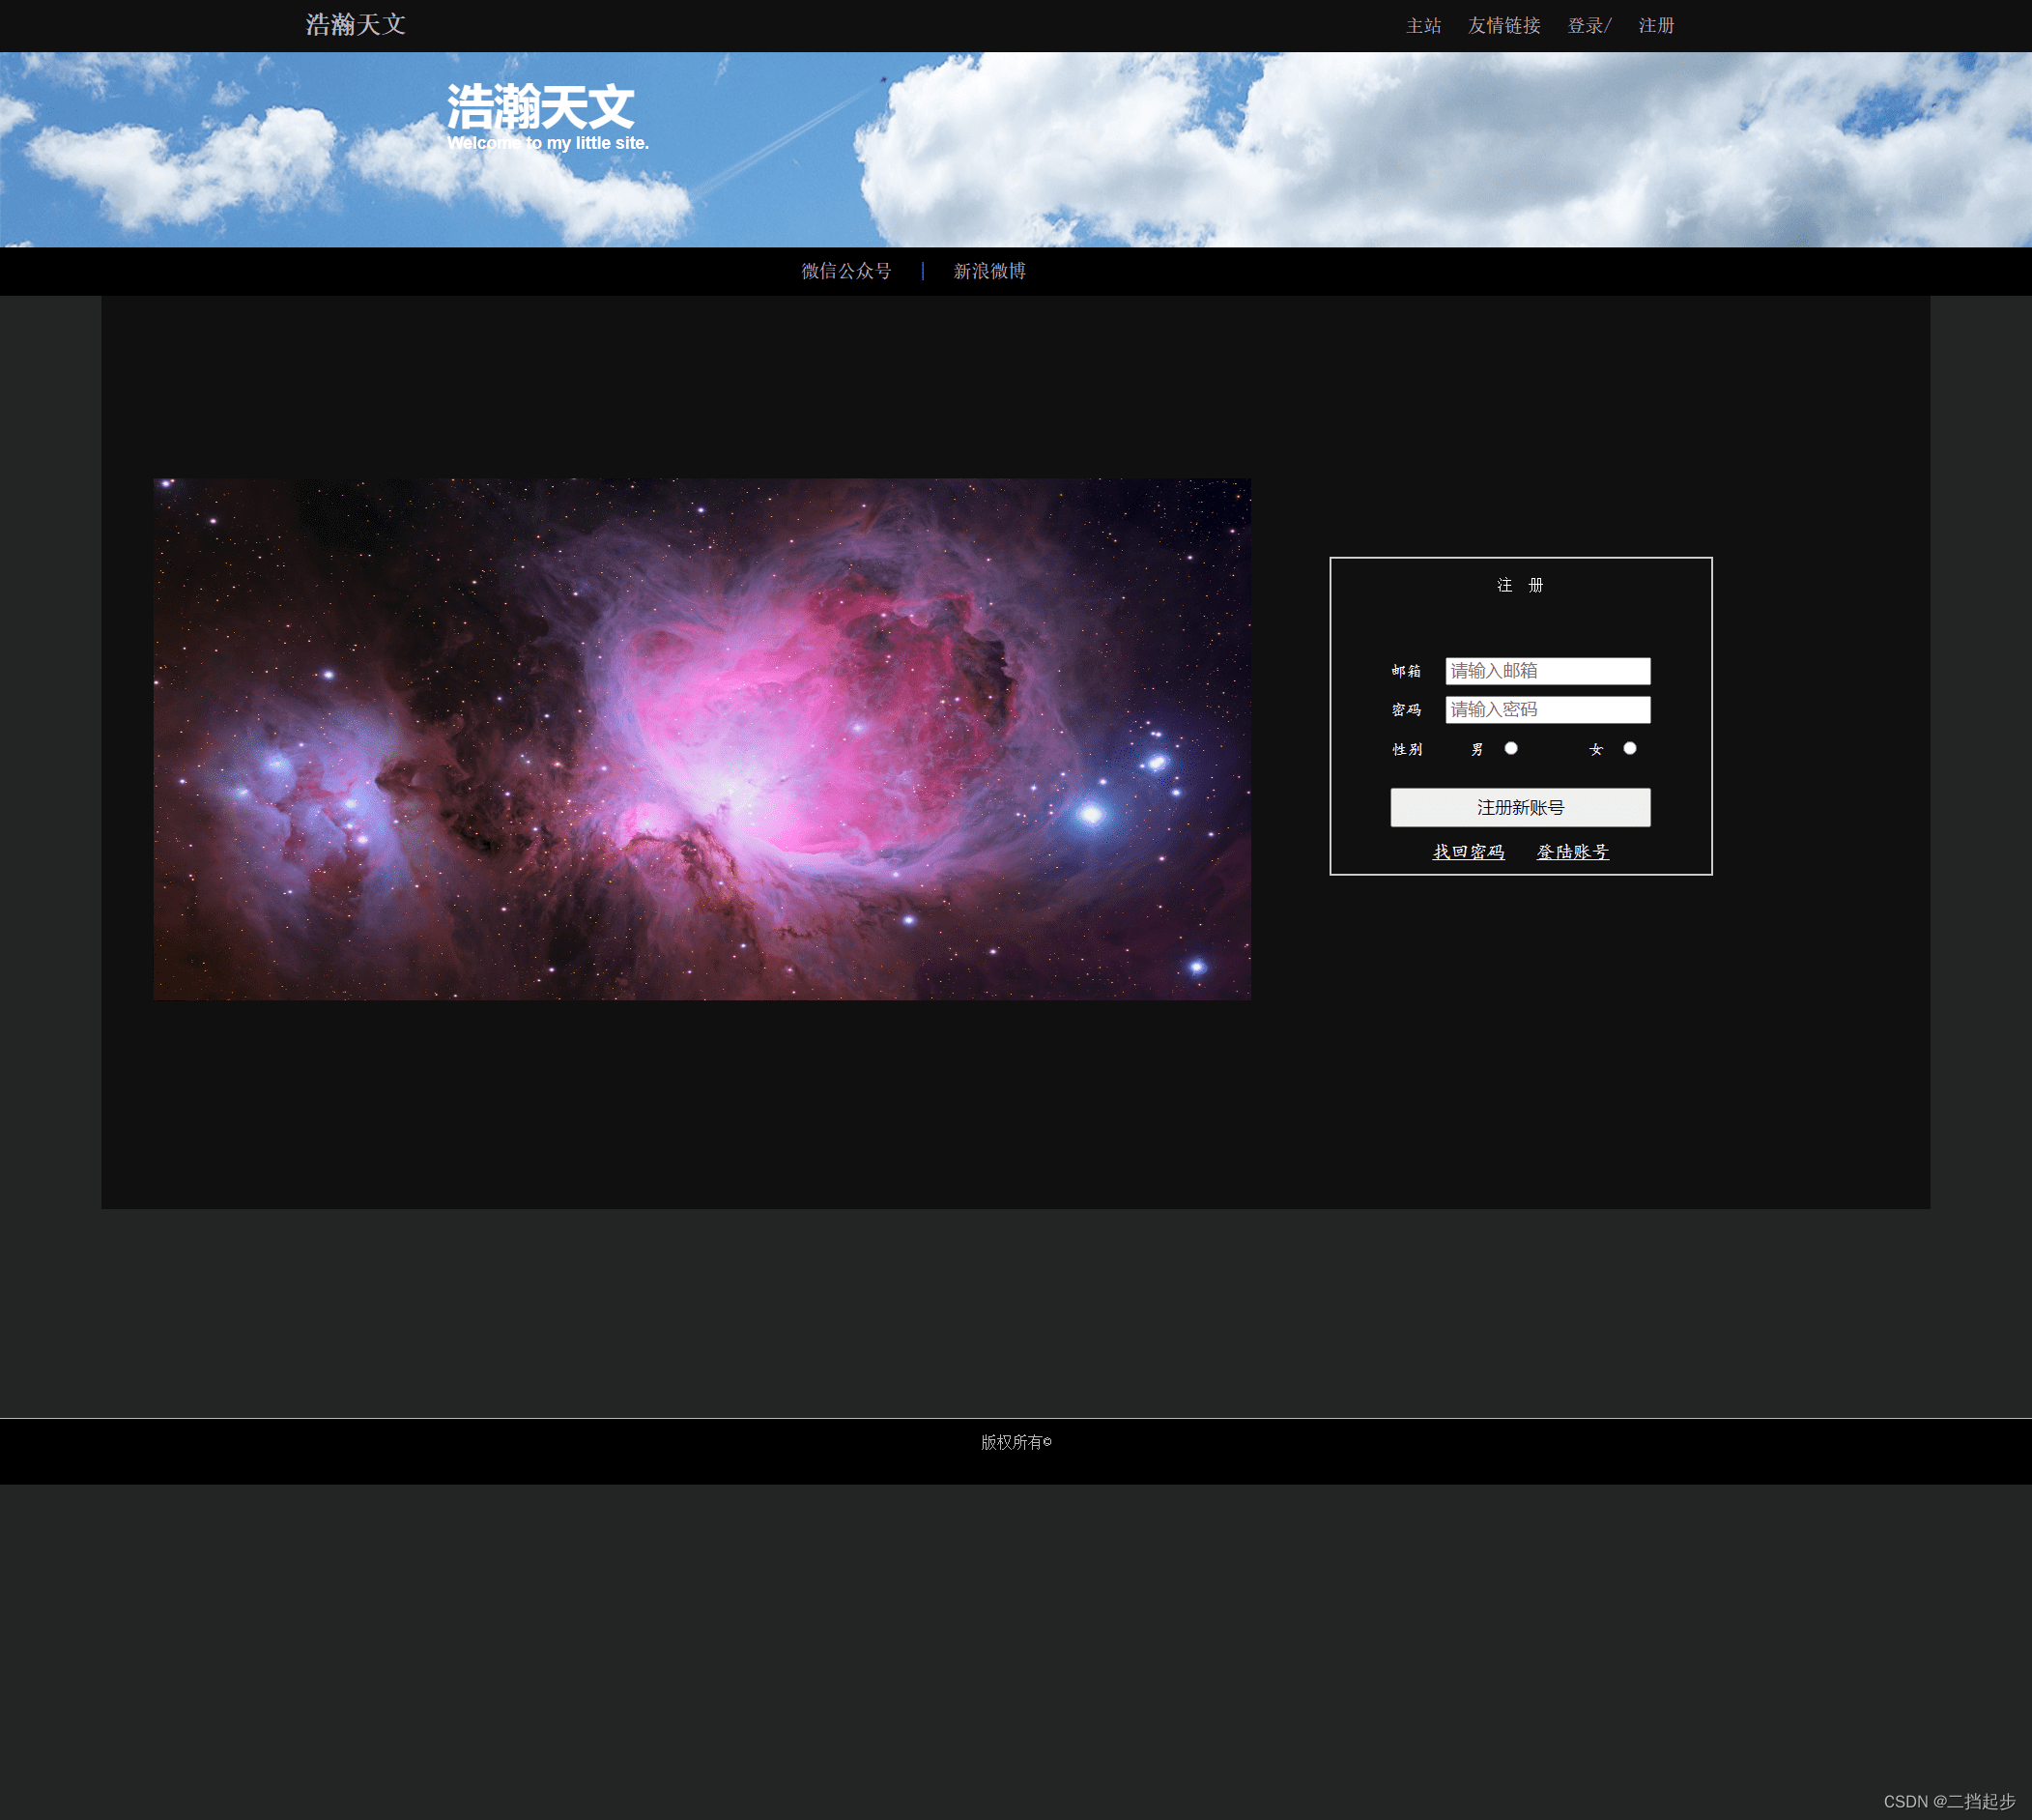Select the 女 gender radio button

click(x=1629, y=748)
